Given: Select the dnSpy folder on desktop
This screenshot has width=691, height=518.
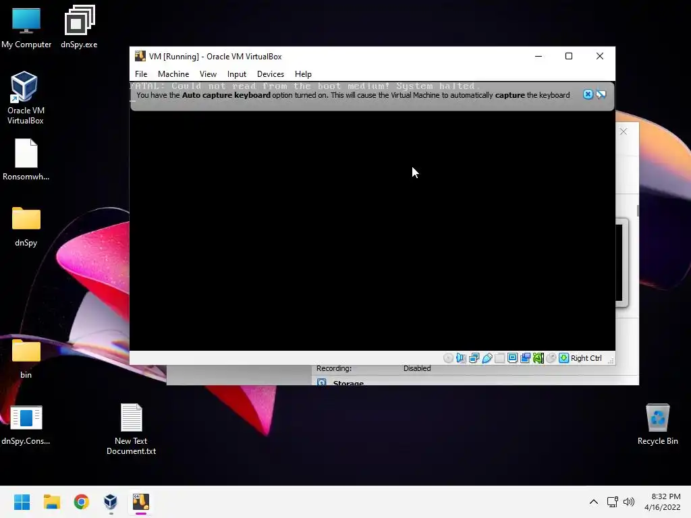Looking at the screenshot, I should [26, 226].
